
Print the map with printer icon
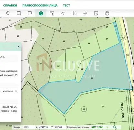pyautogui.click(x=107, y=13)
